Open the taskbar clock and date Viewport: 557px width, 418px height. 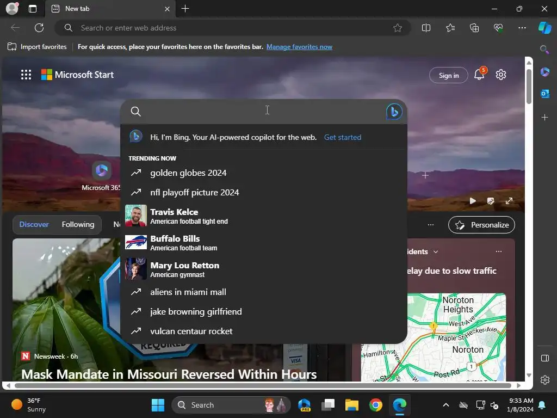(x=521, y=405)
